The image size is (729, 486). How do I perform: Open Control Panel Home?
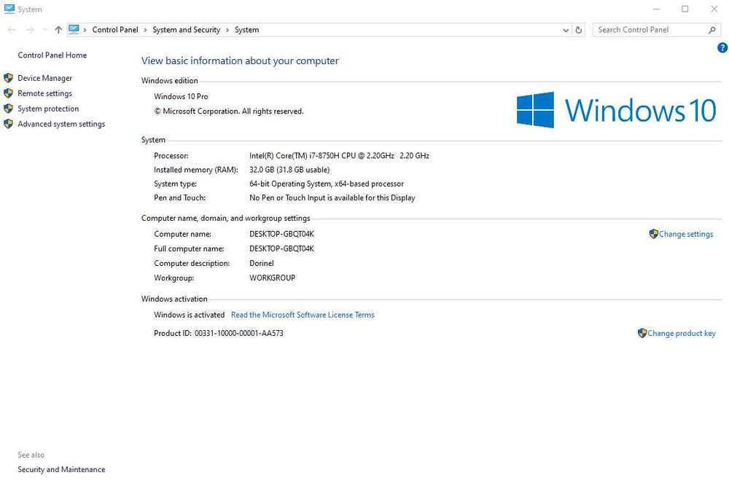click(52, 55)
